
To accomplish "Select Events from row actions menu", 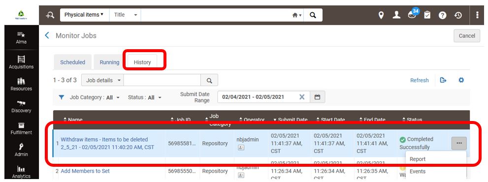I will click(418, 171).
